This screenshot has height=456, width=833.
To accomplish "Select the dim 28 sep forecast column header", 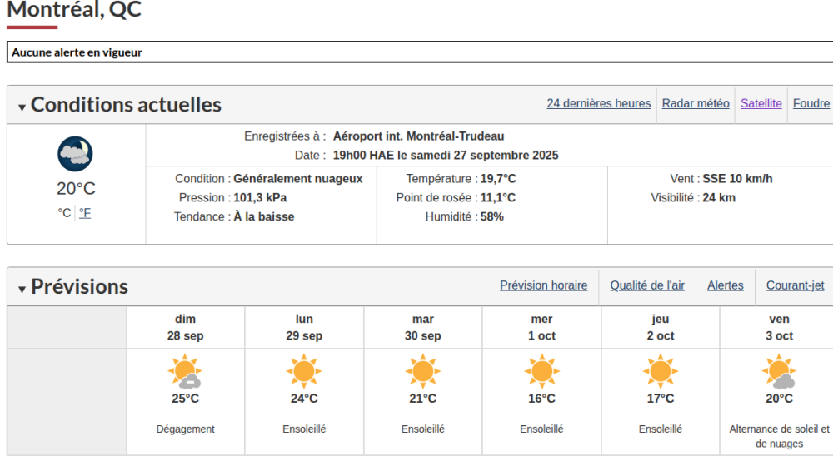I will 185,327.
